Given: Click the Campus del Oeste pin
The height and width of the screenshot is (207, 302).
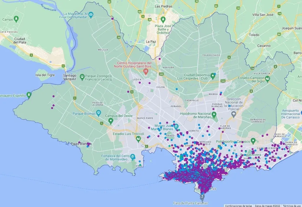Looking at the screenshot, I should click(x=111, y=121).
